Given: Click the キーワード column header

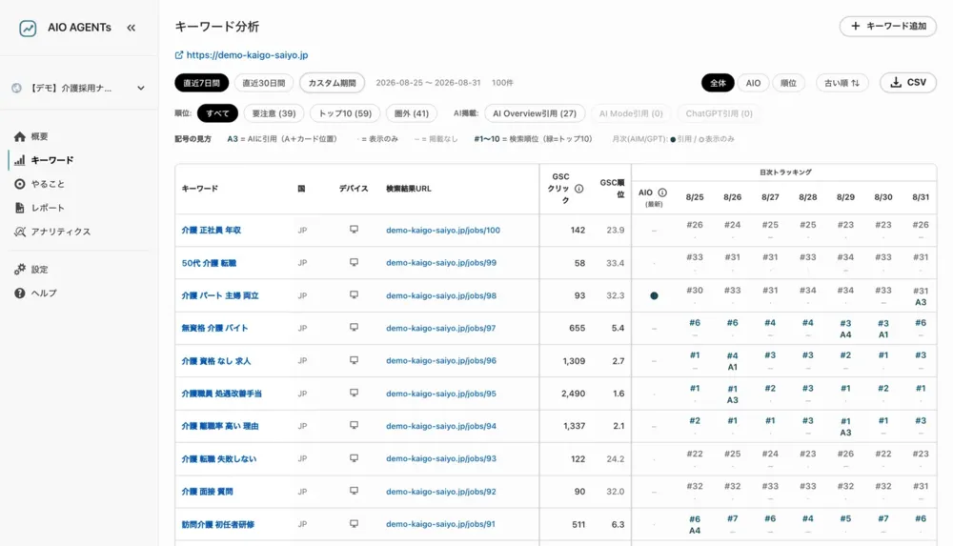Looking at the screenshot, I should pos(199,189).
